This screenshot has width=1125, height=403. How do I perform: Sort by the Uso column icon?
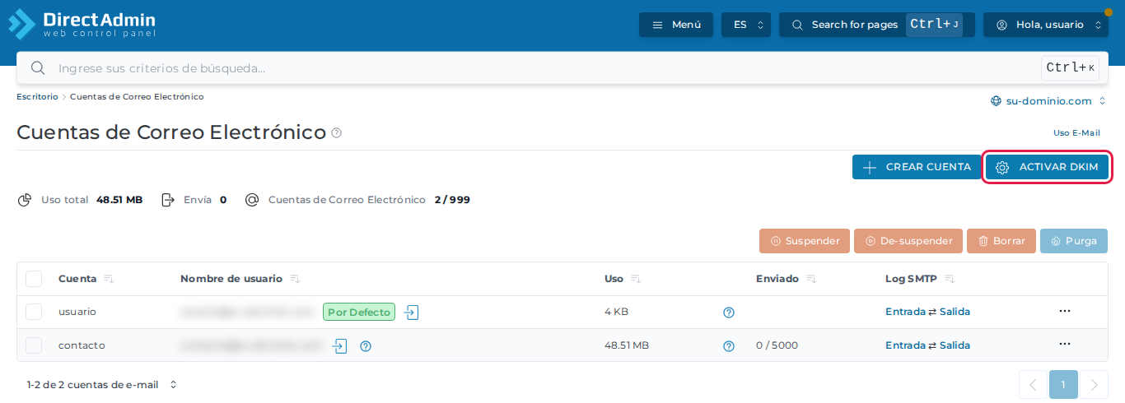636,280
